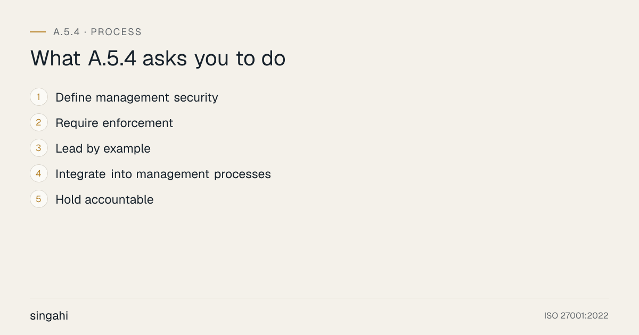The width and height of the screenshot is (639, 335).
Task: Click the 'ISO 27001:2022' footer label
Action: click(x=576, y=316)
